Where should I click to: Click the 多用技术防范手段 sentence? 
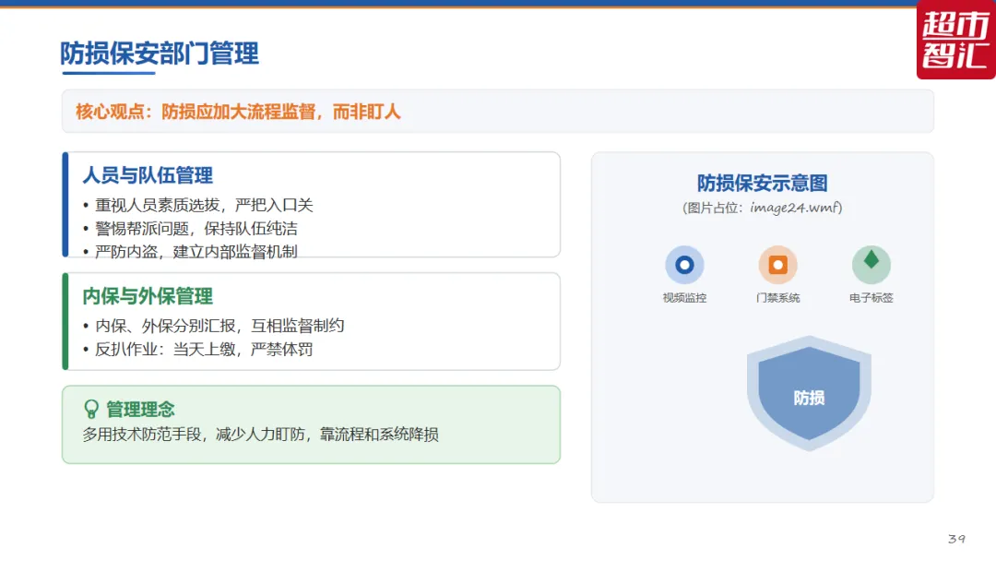[260, 435]
